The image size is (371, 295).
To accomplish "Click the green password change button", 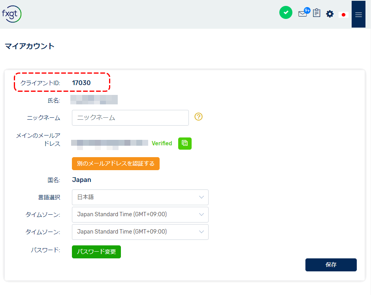I will [96, 252].
